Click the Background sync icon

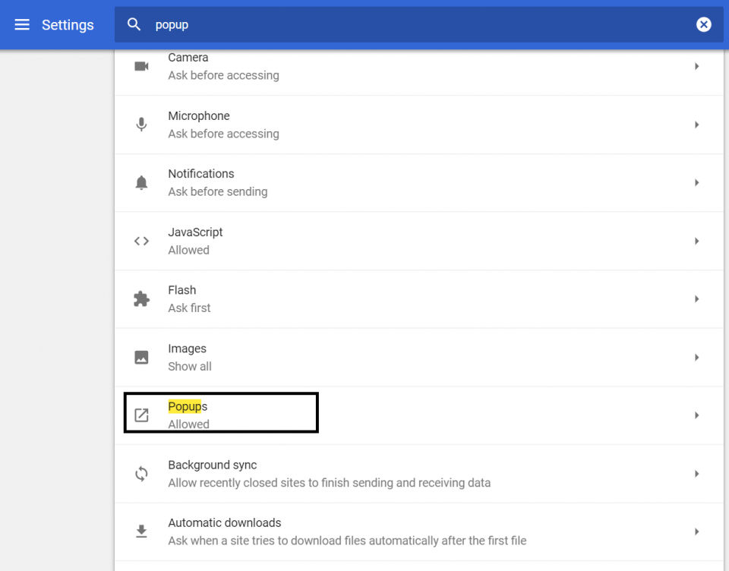[x=141, y=474]
